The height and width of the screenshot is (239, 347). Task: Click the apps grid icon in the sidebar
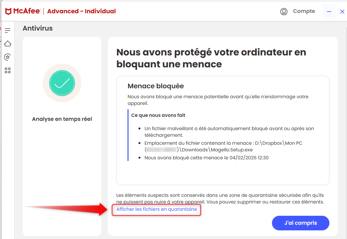pos(8,70)
